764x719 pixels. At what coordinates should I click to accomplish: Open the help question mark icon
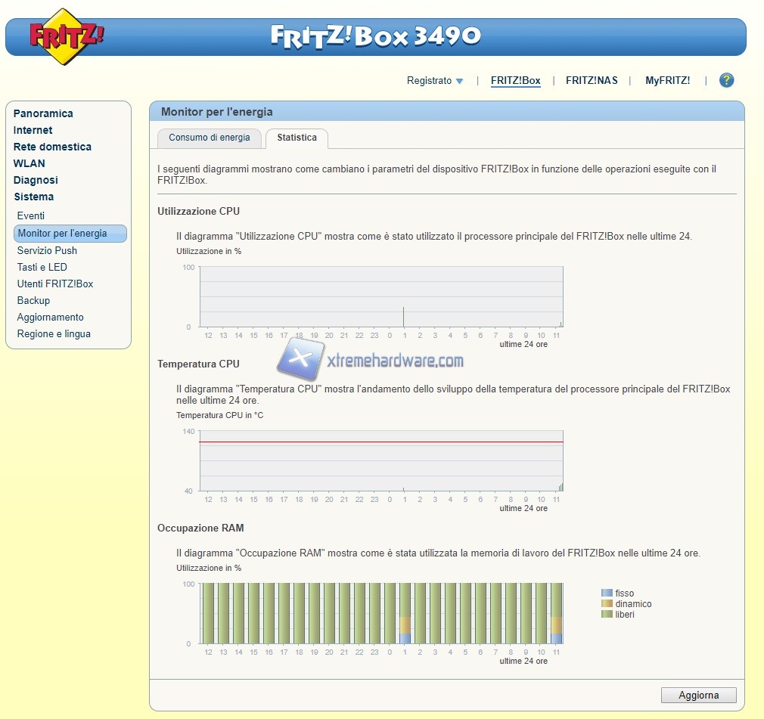pos(726,80)
